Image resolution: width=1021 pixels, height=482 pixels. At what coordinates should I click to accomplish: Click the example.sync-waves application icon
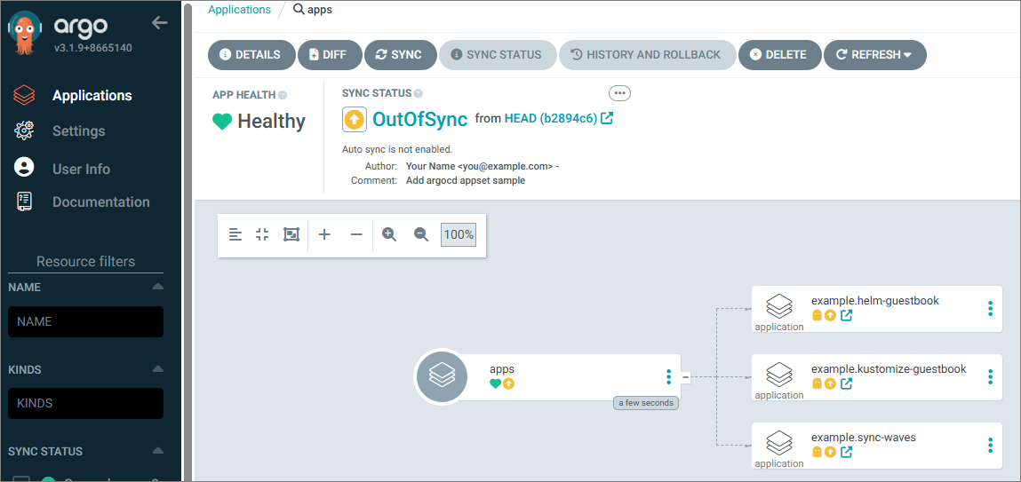pos(779,442)
